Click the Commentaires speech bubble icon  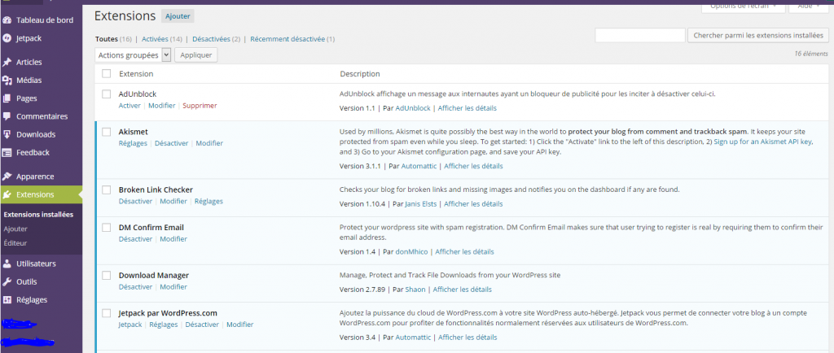click(7, 116)
